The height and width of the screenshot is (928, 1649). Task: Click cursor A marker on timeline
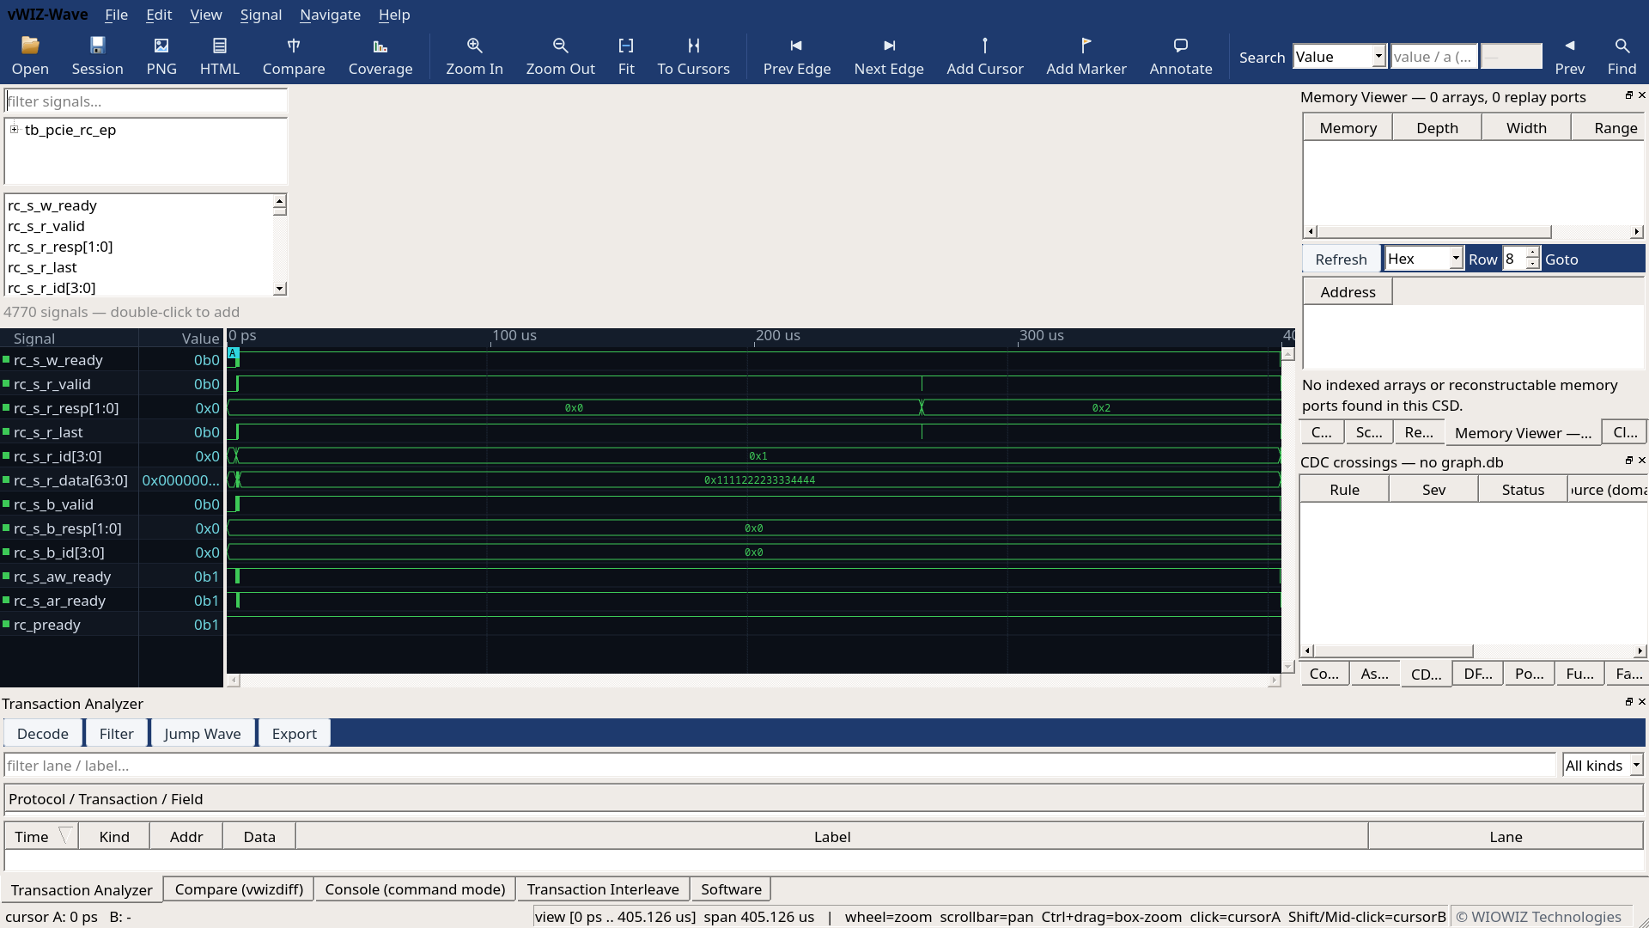[x=232, y=353]
